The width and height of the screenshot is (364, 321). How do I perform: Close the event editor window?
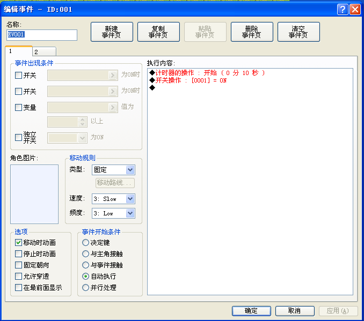(x=355, y=10)
